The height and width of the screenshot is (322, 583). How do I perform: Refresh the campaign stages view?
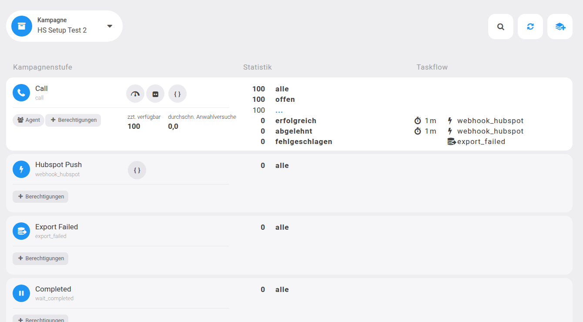tap(530, 27)
